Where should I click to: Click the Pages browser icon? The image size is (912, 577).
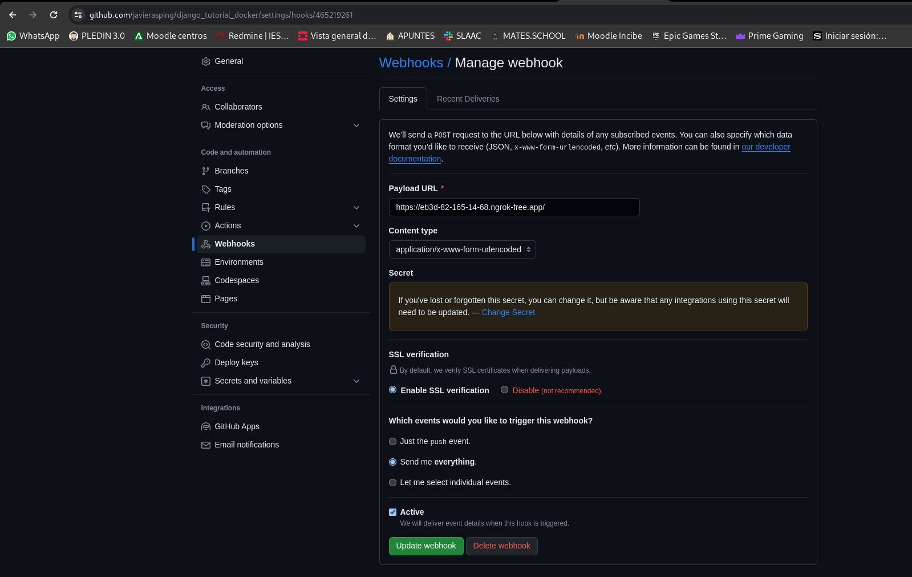206,299
